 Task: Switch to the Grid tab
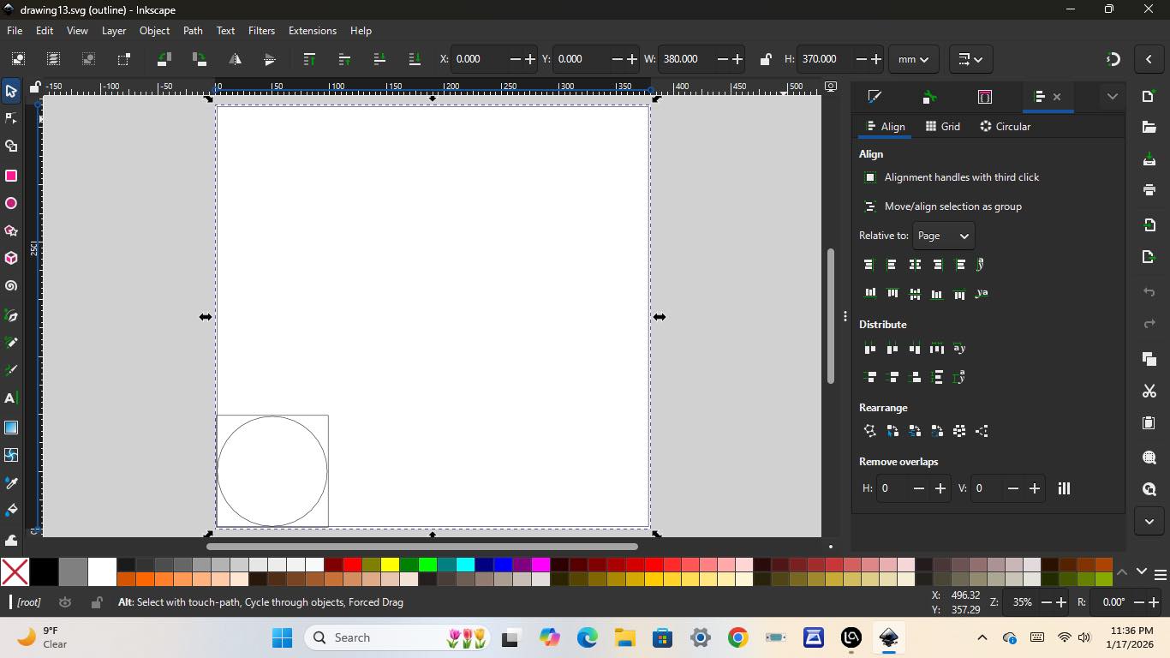[x=943, y=126]
